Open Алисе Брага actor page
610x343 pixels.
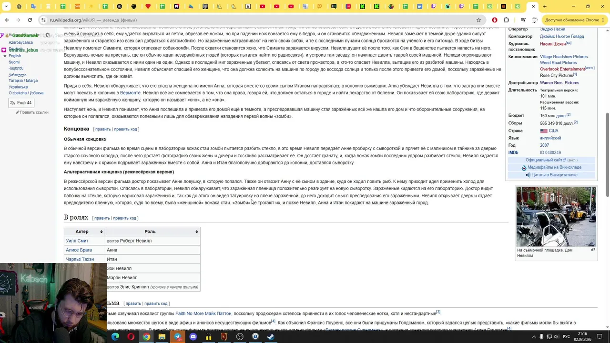[x=79, y=250]
